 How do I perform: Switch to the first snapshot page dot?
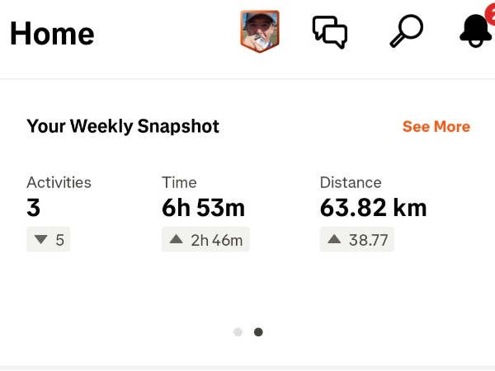[238, 332]
